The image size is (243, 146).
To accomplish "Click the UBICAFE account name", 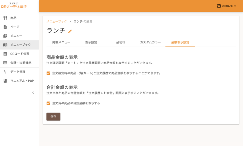I will (x=227, y=6).
